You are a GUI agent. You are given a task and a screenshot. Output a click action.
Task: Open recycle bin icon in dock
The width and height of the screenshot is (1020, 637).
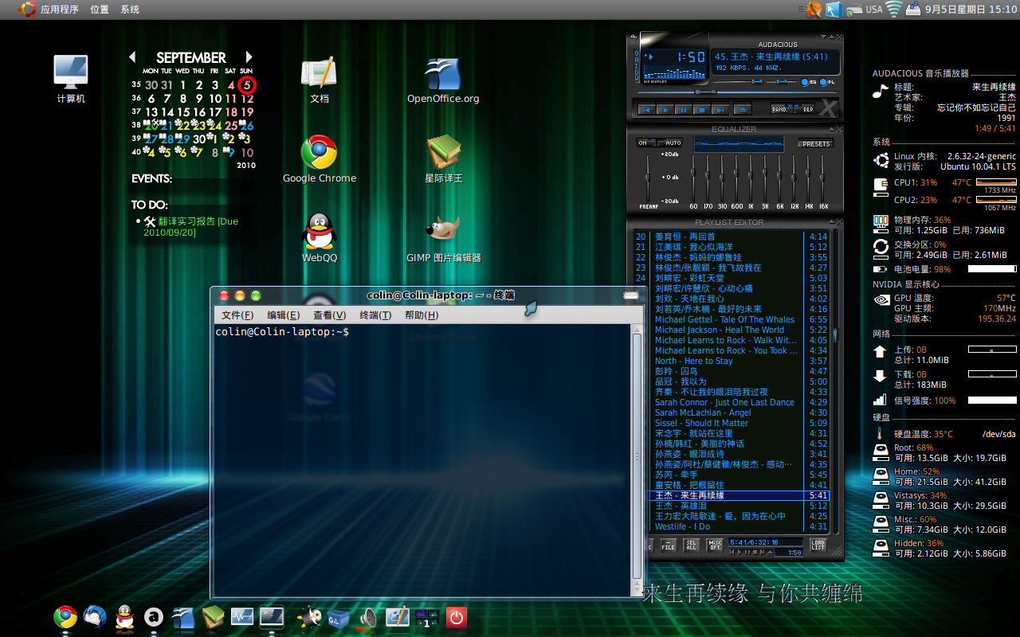tap(339, 617)
